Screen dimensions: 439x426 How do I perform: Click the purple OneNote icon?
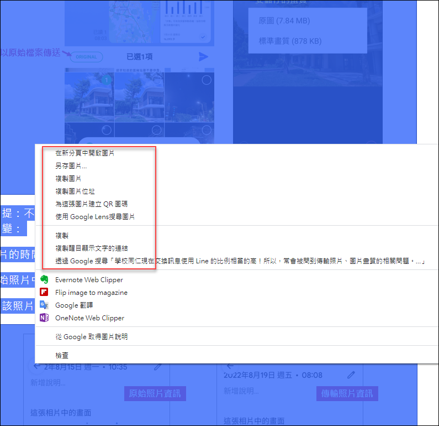click(x=44, y=318)
